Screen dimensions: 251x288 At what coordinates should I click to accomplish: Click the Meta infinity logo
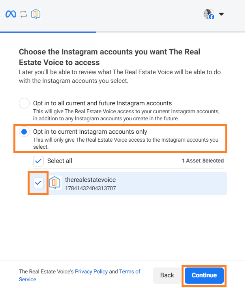[x=11, y=14]
